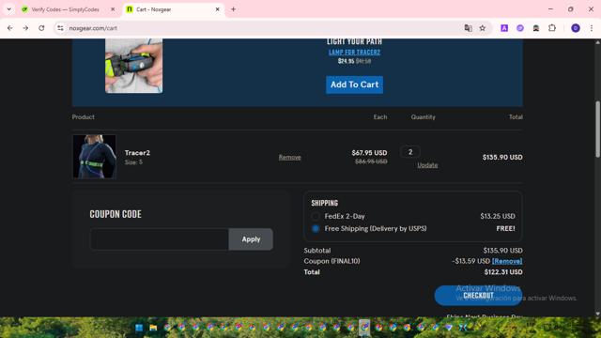Open the round purple chat extension

[x=520, y=28]
